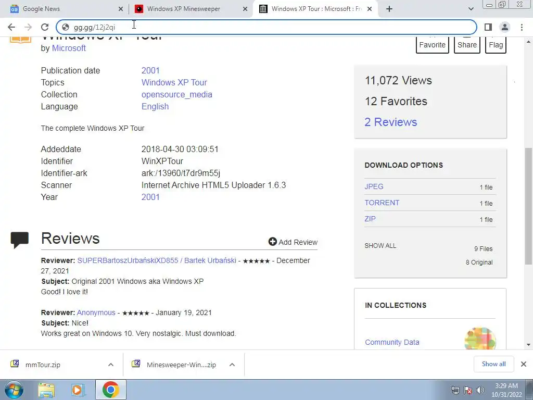Viewport: 533px width, 400px height.
Task: Click the 12 Favorites statistic
Action: [x=396, y=102]
